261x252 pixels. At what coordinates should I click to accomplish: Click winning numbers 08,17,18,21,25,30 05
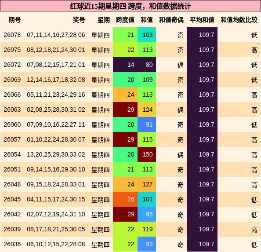click(x=56, y=229)
